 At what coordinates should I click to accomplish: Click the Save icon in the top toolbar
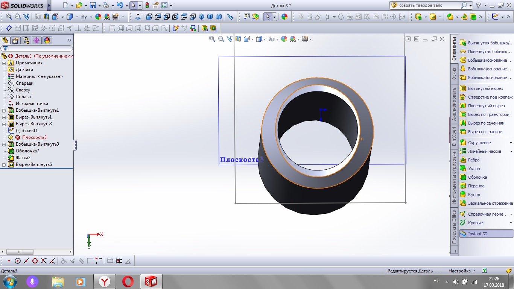[93, 6]
